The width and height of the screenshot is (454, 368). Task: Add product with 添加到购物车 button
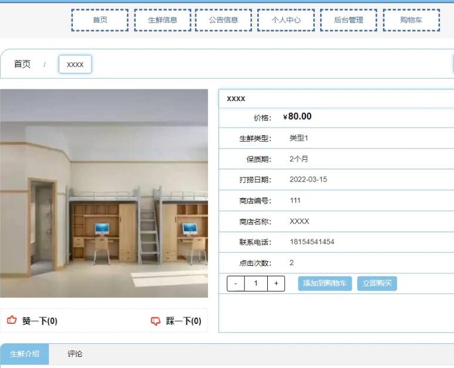325,283
